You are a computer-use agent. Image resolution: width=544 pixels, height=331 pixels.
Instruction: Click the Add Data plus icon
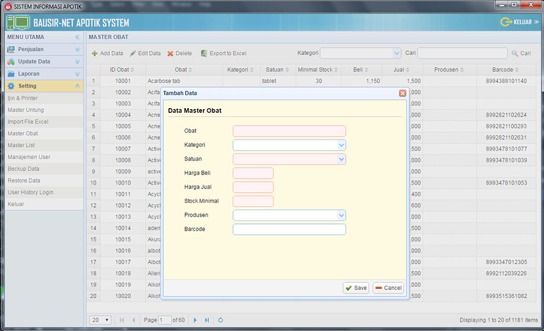point(95,53)
